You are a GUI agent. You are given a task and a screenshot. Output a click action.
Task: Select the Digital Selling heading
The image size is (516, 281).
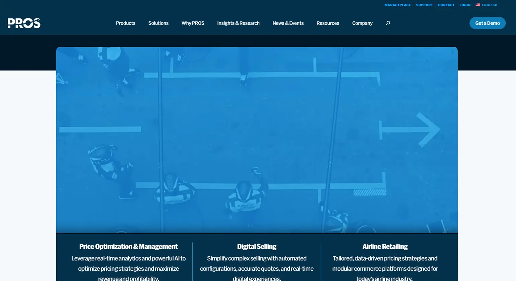[x=257, y=247]
